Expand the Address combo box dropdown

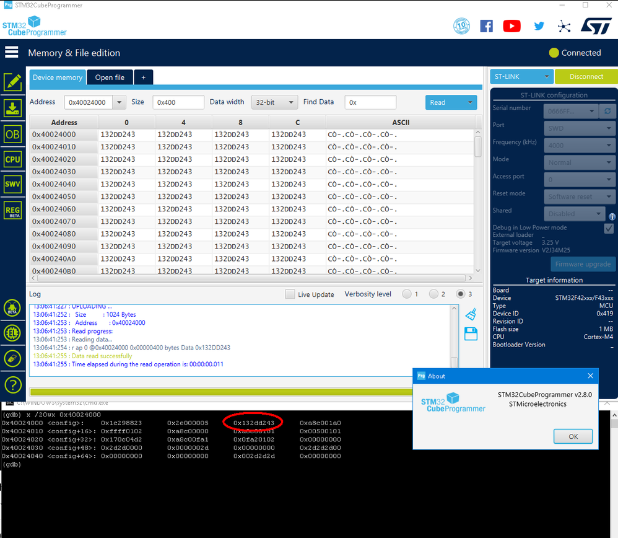(x=119, y=102)
